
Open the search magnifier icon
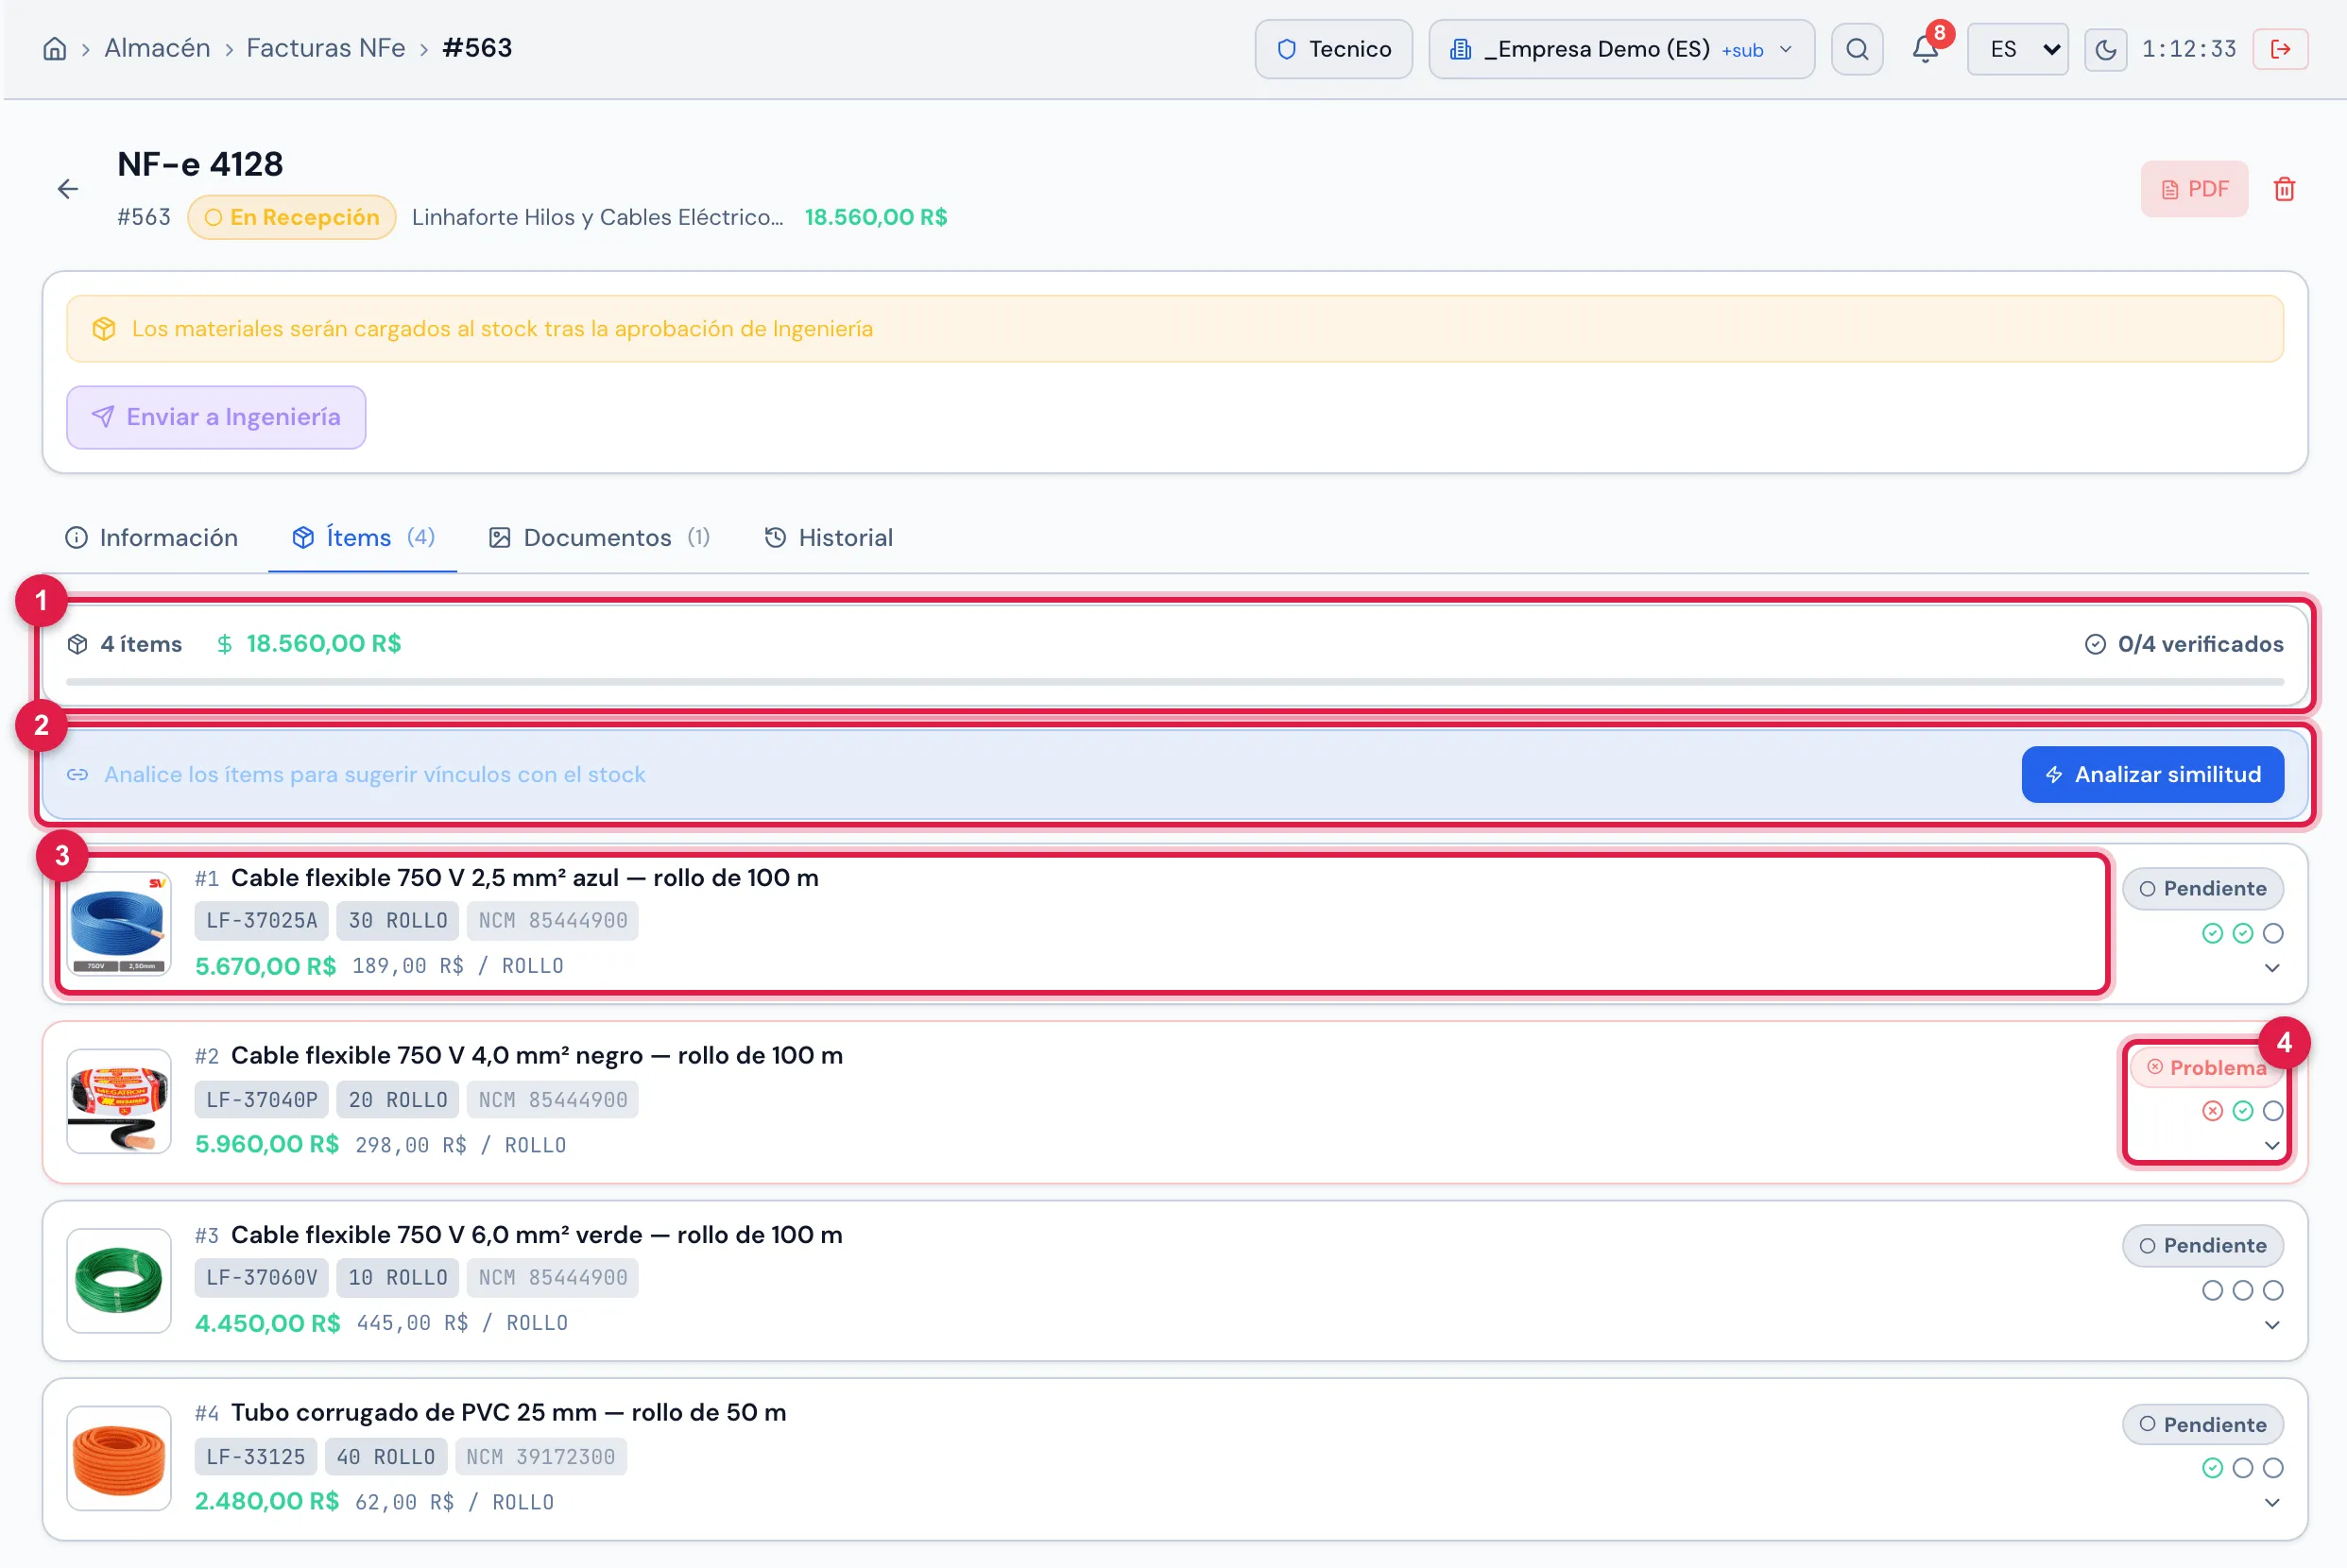[1856, 49]
